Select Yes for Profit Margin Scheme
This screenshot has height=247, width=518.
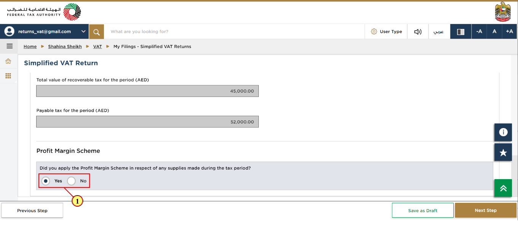click(46, 181)
